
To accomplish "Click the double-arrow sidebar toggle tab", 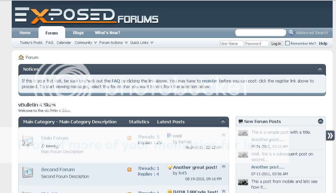I will pos(330,135).
